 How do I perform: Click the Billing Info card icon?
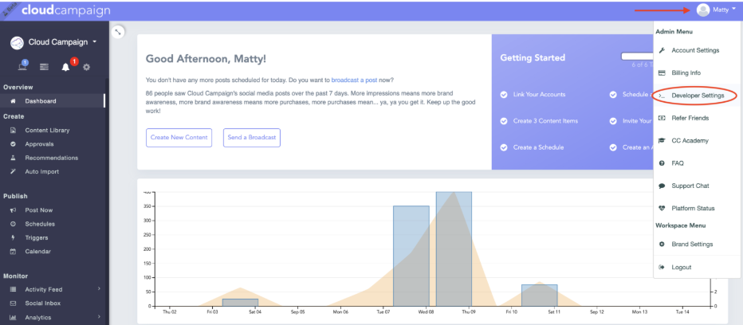coord(662,73)
